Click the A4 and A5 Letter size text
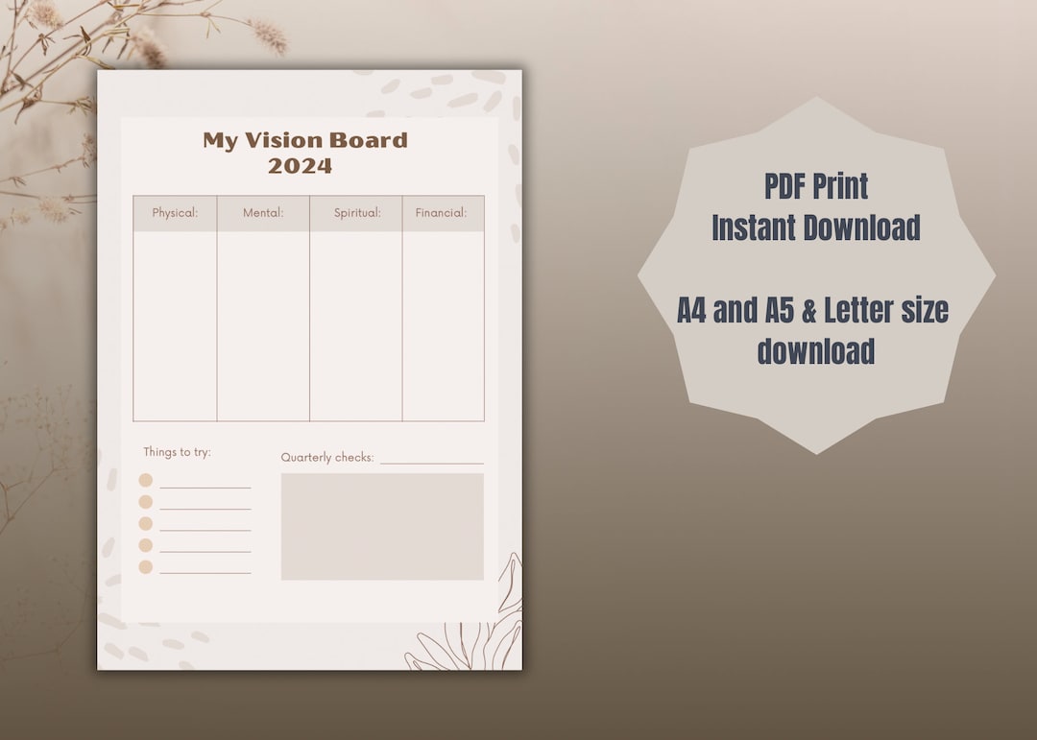 [x=814, y=331]
